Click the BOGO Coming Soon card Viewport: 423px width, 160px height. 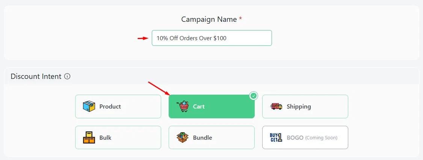[x=305, y=137]
